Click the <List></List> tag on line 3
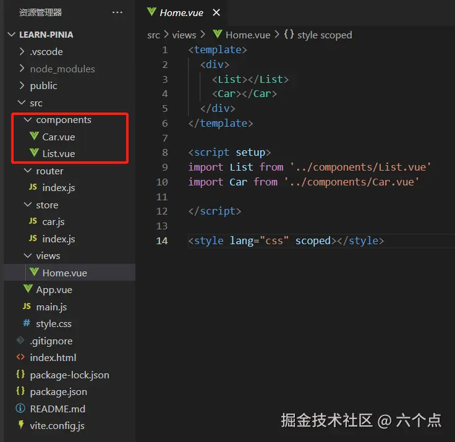 pyautogui.click(x=250, y=79)
